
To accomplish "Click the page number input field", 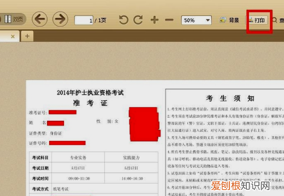I will point(84,20).
